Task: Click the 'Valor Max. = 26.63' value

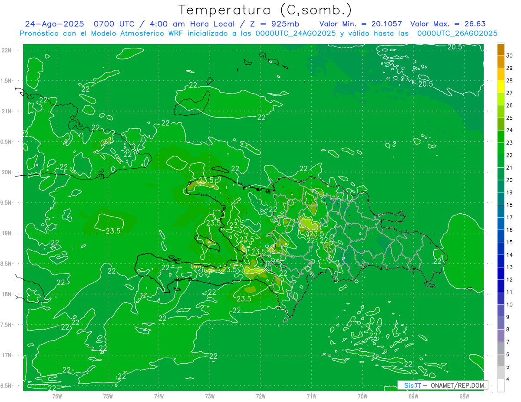Action: (448, 24)
